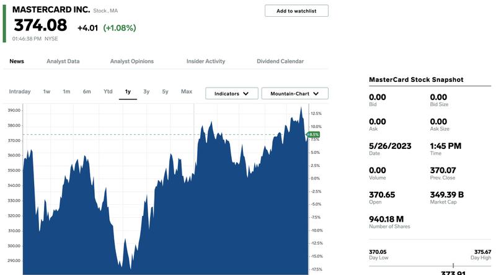Image resolution: width=496 pixels, height=275 pixels.
Task: Click the 01:46:38 PM NYSE timestamp
Action: pos(35,38)
